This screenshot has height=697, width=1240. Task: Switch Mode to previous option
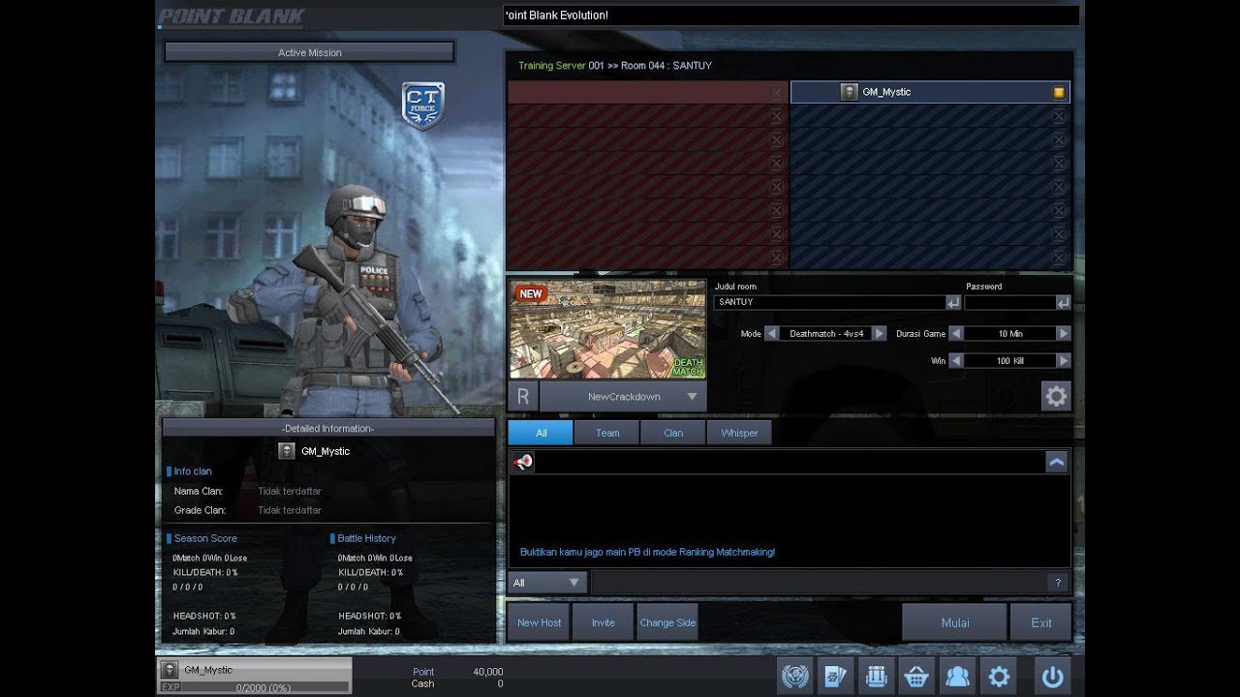(772, 333)
